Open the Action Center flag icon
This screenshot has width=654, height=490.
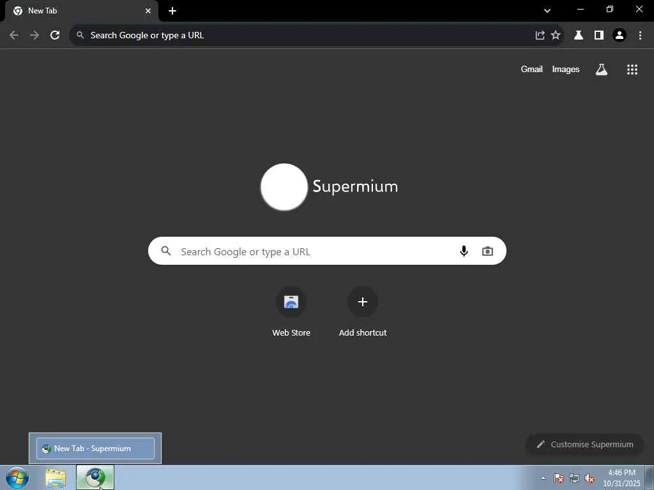click(x=558, y=479)
